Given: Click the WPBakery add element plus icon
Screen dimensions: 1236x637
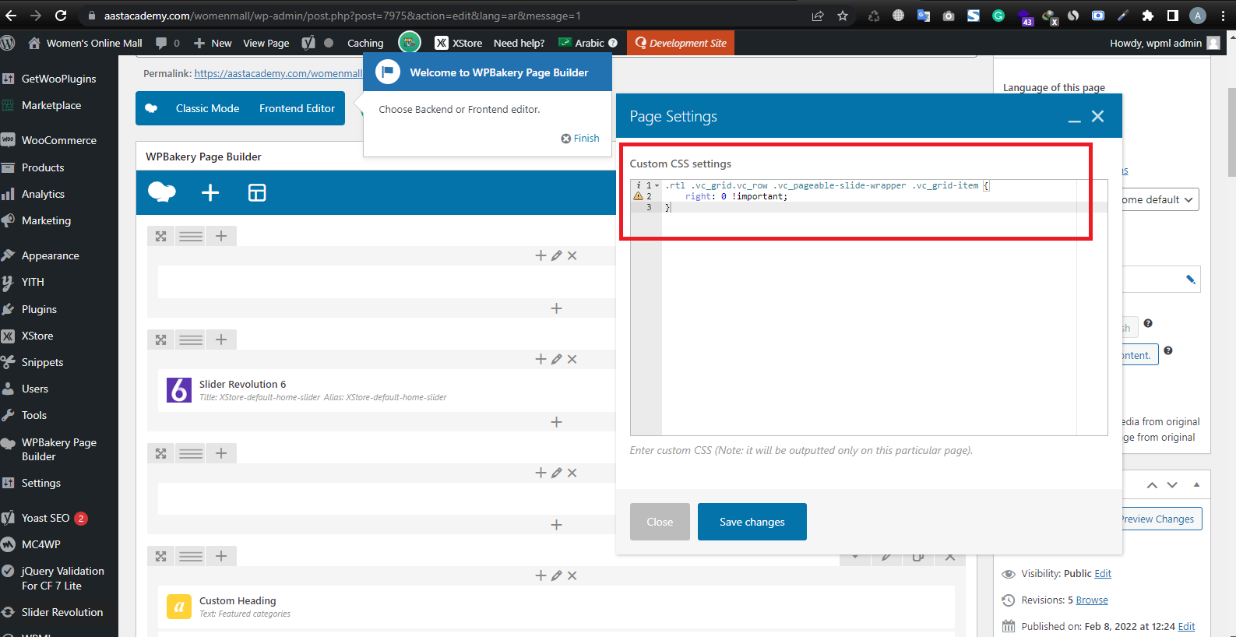Looking at the screenshot, I should 210,192.
